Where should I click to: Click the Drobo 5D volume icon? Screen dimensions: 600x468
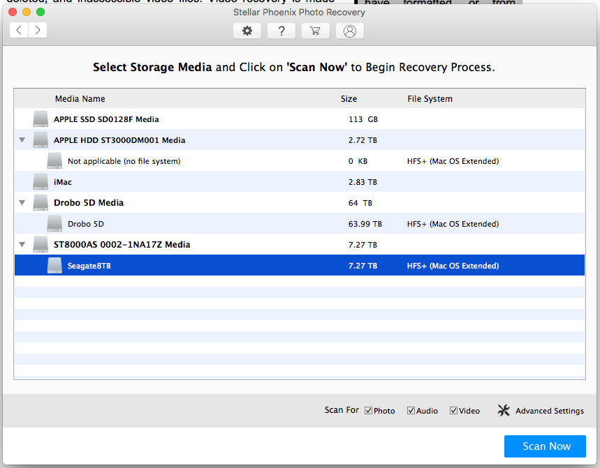(x=54, y=224)
